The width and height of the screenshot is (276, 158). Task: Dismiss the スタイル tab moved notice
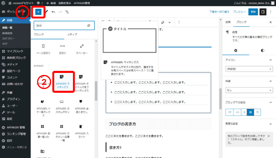coord(269,136)
